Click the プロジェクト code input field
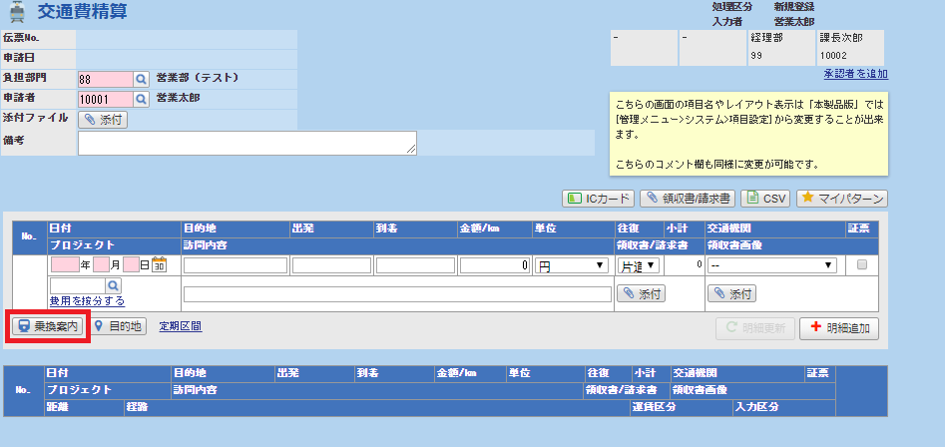This screenshot has width=945, height=447. pos(79,285)
